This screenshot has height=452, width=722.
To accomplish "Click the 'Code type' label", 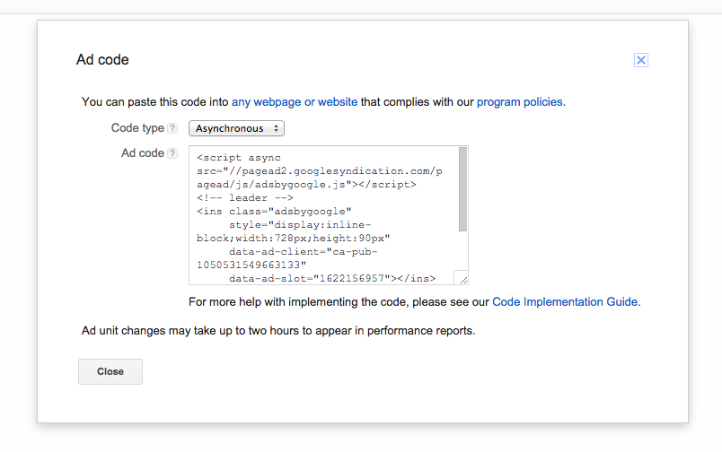I will pos(137,128).
